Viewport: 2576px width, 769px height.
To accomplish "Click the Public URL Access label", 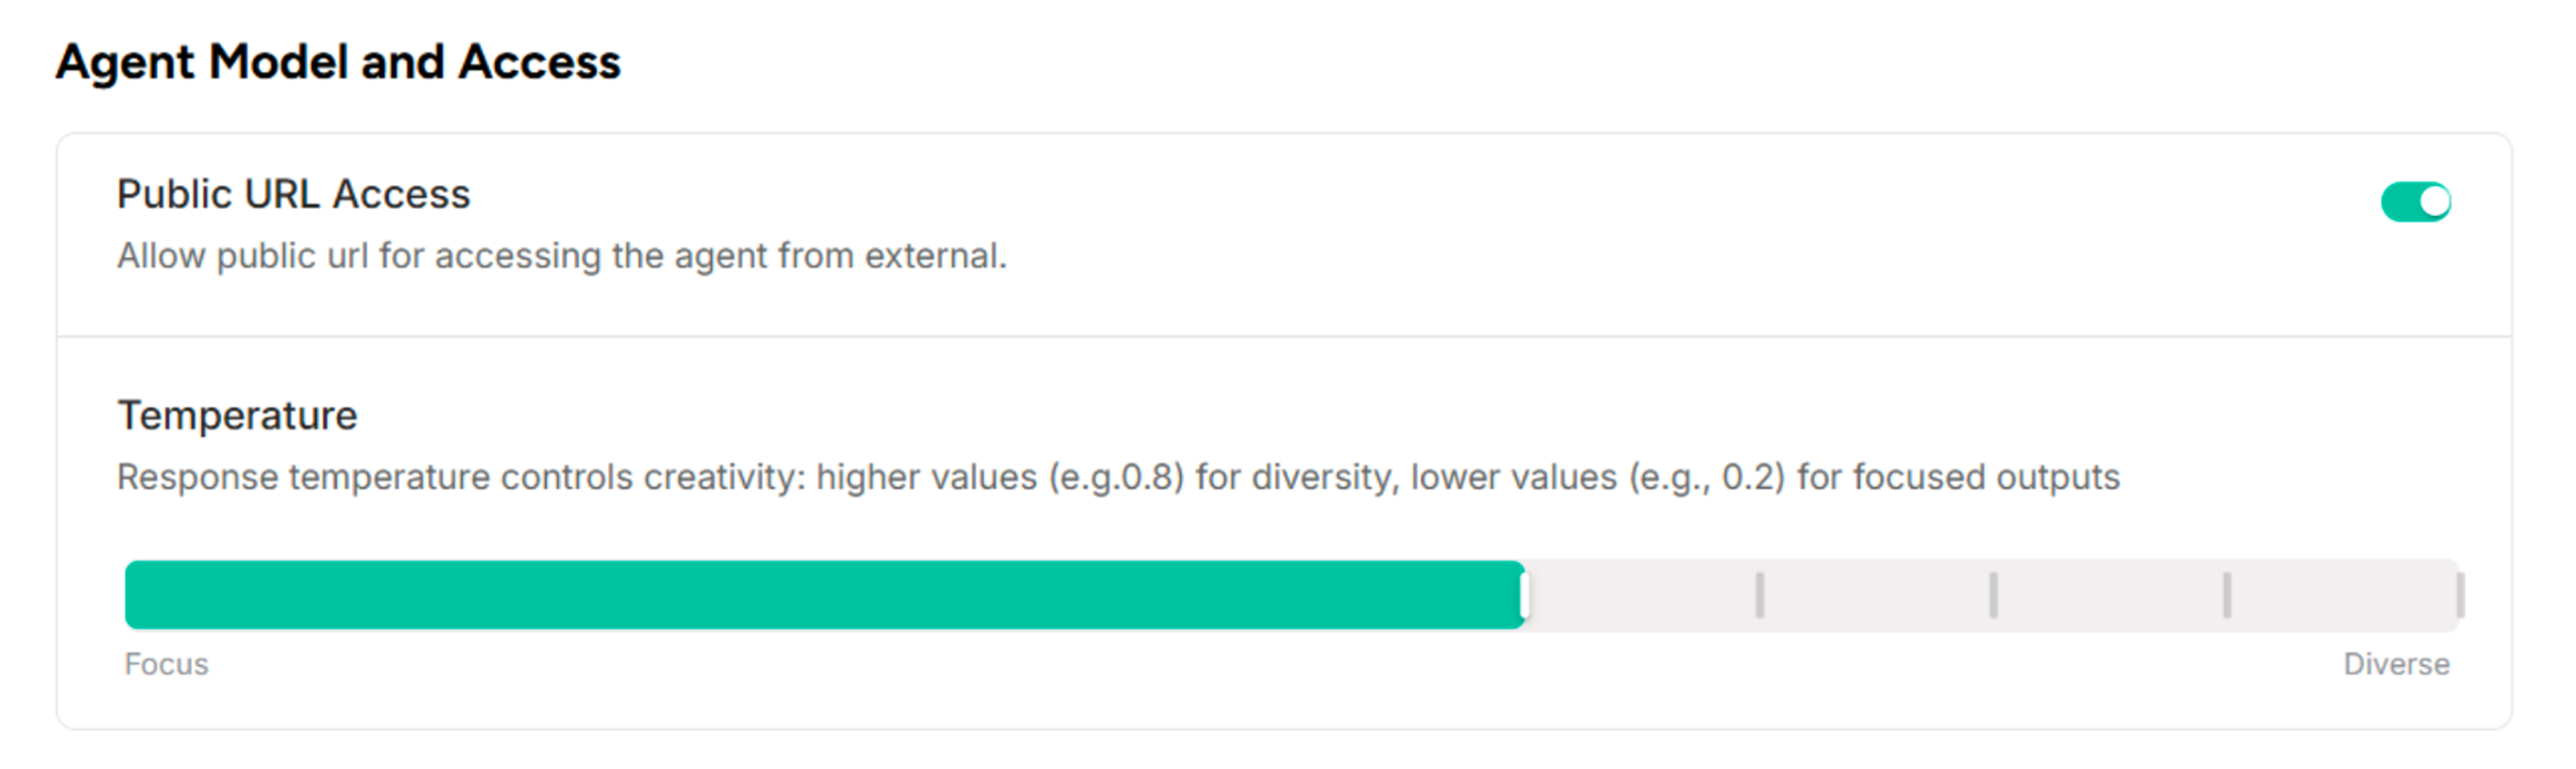I will click(293, 194).
